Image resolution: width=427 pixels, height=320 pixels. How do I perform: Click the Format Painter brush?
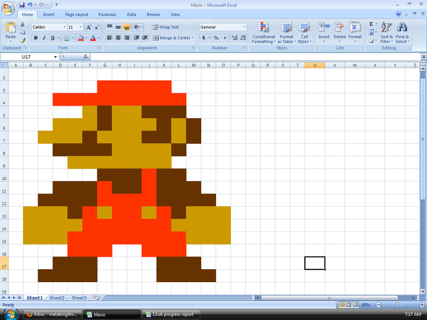pyautogui.click(x=23, y=41)
